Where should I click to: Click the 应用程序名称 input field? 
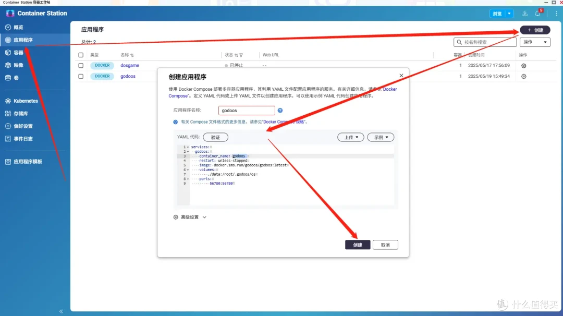tap(247, 110)
